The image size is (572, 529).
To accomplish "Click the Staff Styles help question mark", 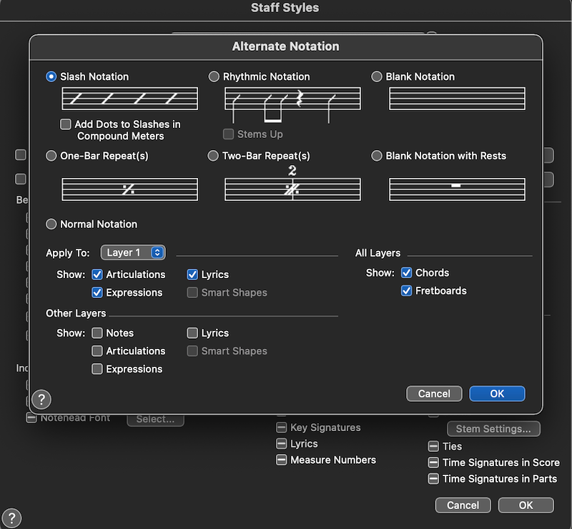I will click(12, 518).
